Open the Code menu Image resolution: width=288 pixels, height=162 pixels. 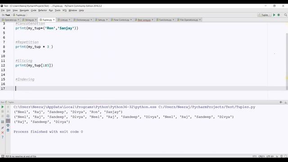(33, 10)
